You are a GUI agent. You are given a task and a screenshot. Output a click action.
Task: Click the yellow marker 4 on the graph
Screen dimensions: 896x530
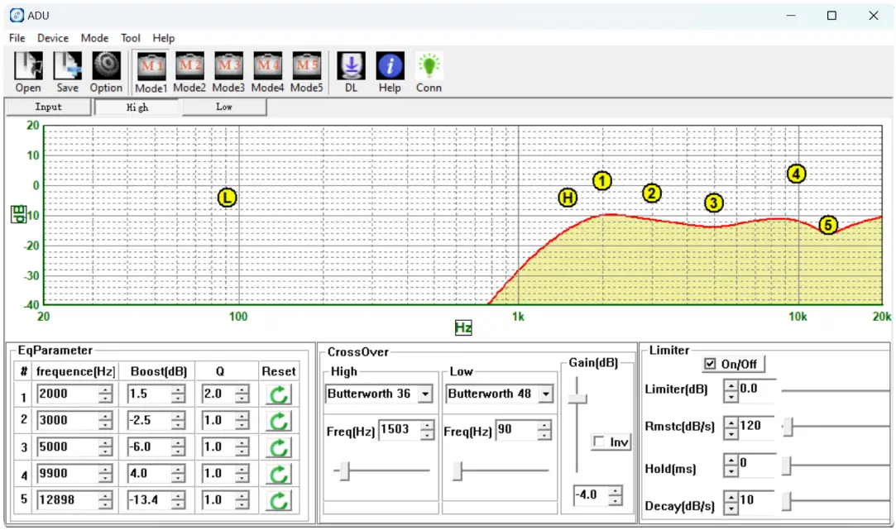pos(795,174)
